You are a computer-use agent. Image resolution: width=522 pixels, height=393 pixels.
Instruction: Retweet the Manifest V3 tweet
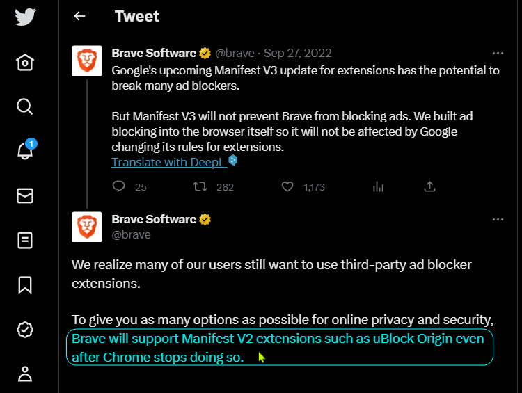pyautogui.click(x=200, y=186)
